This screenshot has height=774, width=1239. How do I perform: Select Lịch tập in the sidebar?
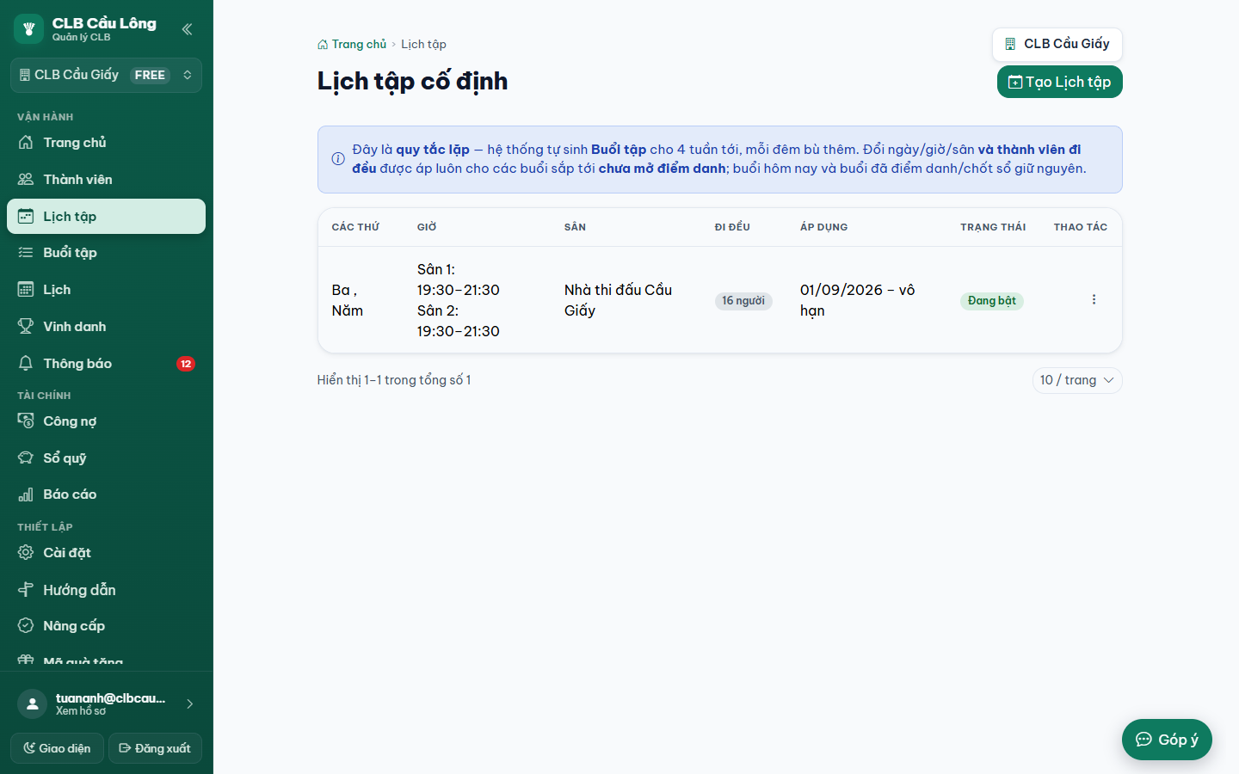pyautogui.click(x=107, y=216)
